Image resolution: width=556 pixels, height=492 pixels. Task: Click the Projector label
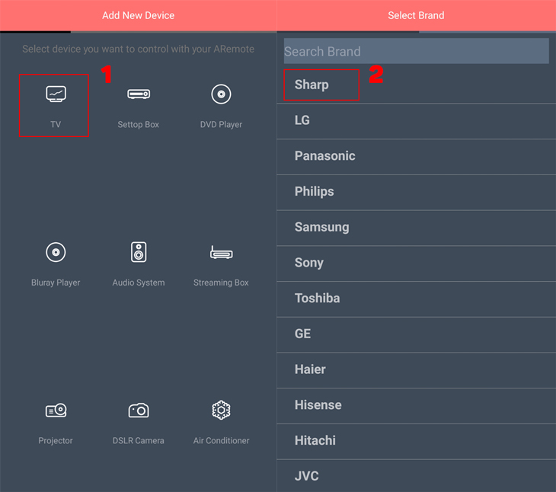click(56, 441)
